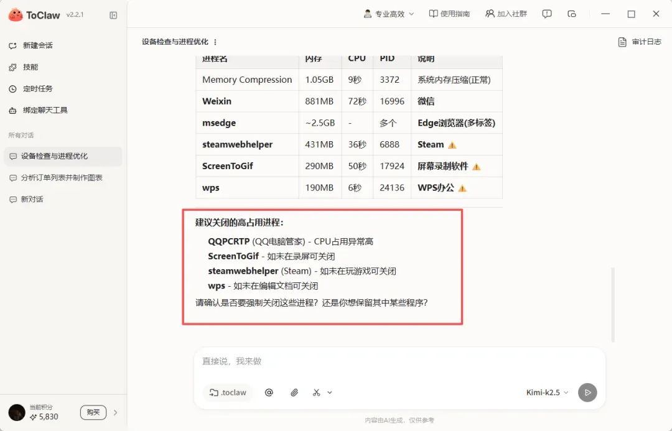This screenshot has height=431, width=672.
Task: Click PID value 17924
Action: tap(392, 166)
